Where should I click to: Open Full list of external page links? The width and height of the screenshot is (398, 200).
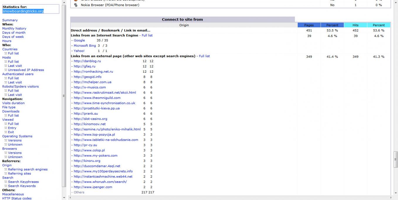pos(204,56)
